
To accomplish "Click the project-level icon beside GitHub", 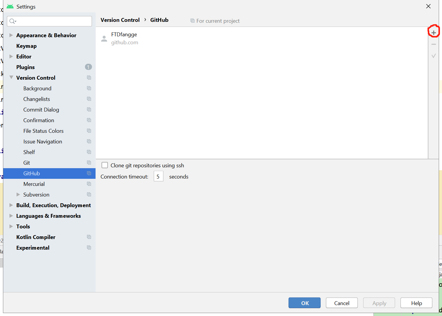I will (x=89, y=173).
